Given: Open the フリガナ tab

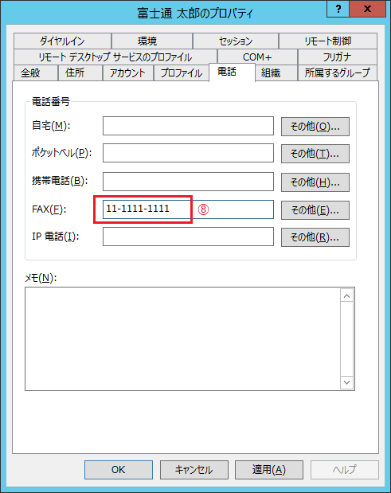Looking at the screenshot, I should [338, 57].
